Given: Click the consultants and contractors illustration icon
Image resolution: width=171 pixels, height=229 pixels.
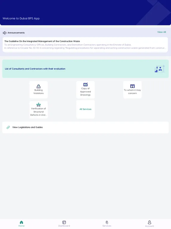Looking at the screenshot, I should 160,69.
